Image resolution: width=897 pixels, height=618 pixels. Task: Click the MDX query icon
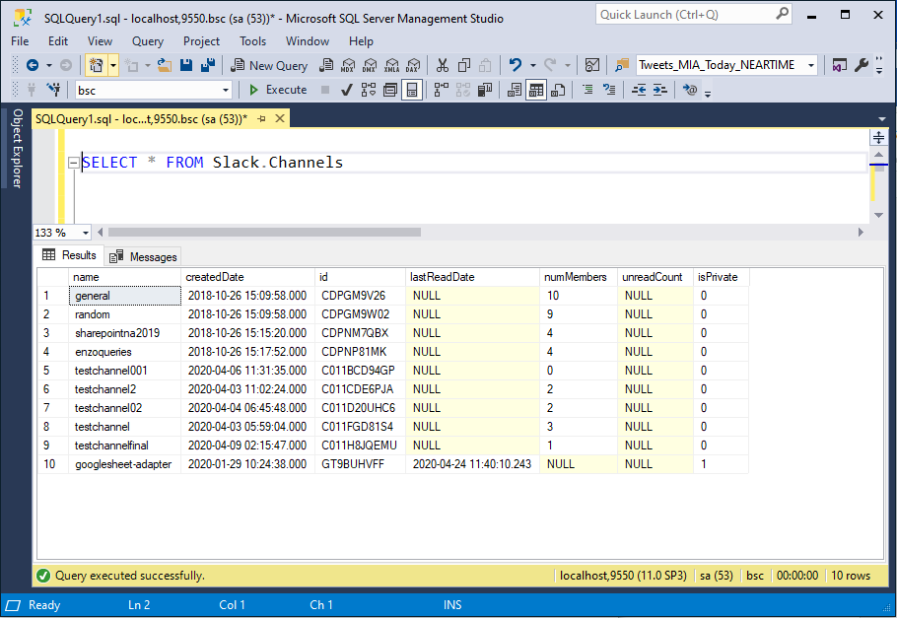(348, 65)
